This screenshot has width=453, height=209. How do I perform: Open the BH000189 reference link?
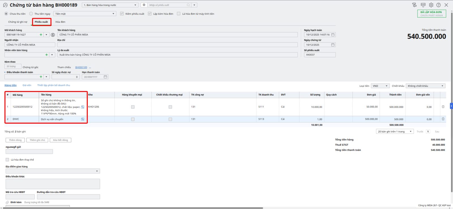[x=81, y=67]
